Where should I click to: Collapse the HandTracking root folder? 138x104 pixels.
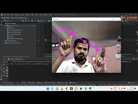point(4,23)
